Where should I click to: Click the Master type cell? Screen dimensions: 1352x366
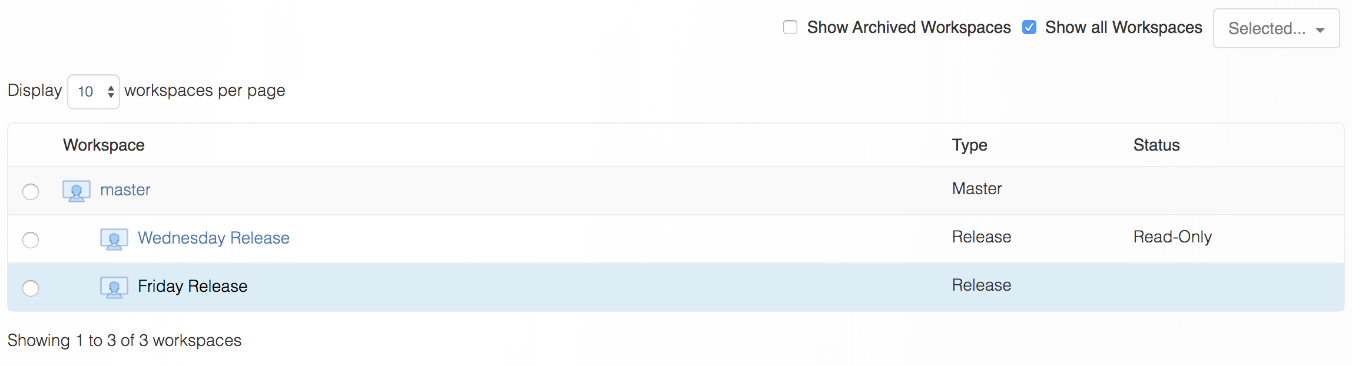pos(977,188)
